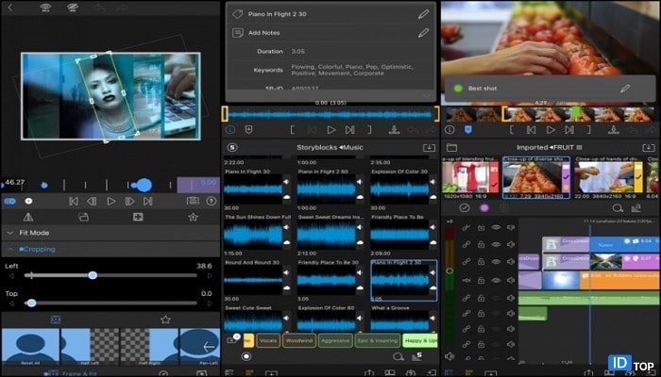661x377 pixels.
Task: Toggle the blue switch left of transport controls
Action: coord(9,201)
